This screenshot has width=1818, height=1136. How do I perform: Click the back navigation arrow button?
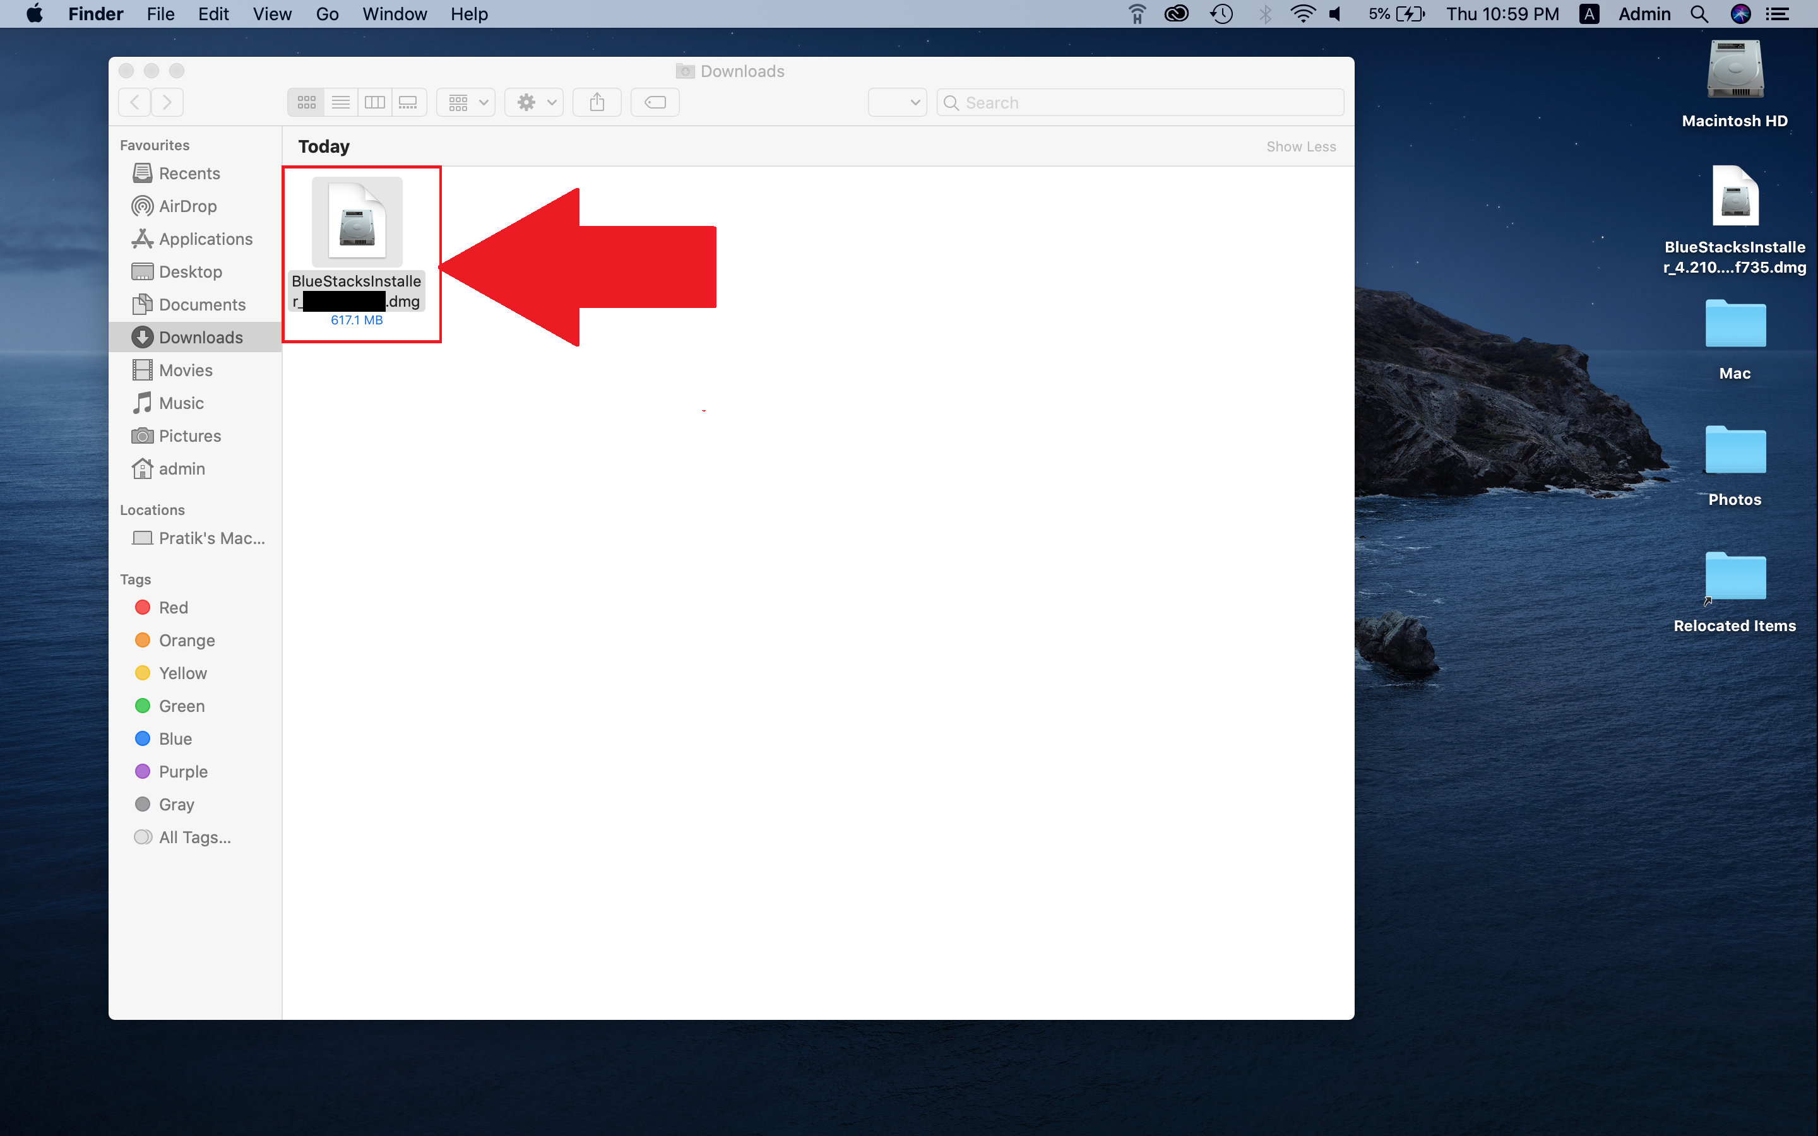[x=135, y=101]
